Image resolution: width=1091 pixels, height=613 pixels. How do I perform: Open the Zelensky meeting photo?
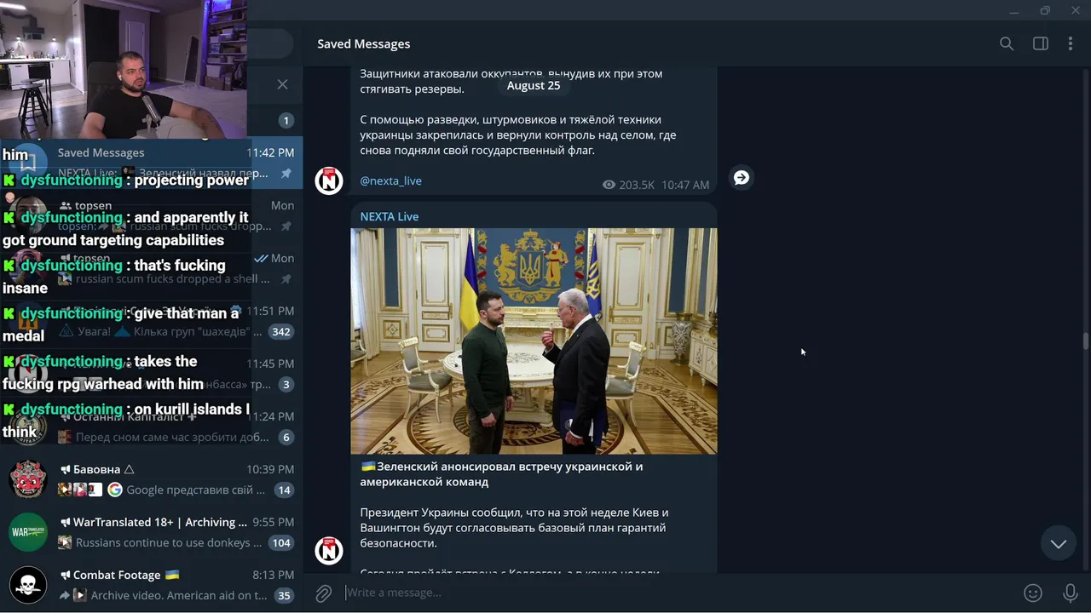[534, 341]
